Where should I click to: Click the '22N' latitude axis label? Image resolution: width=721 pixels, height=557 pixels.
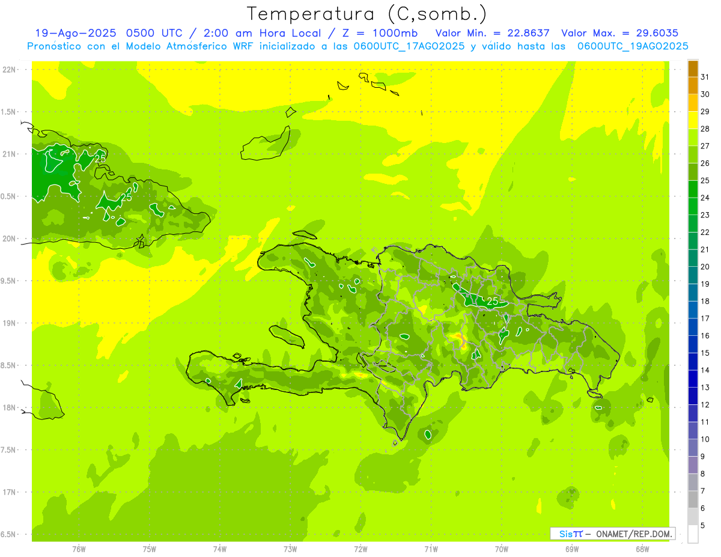(x=9, y=69)
